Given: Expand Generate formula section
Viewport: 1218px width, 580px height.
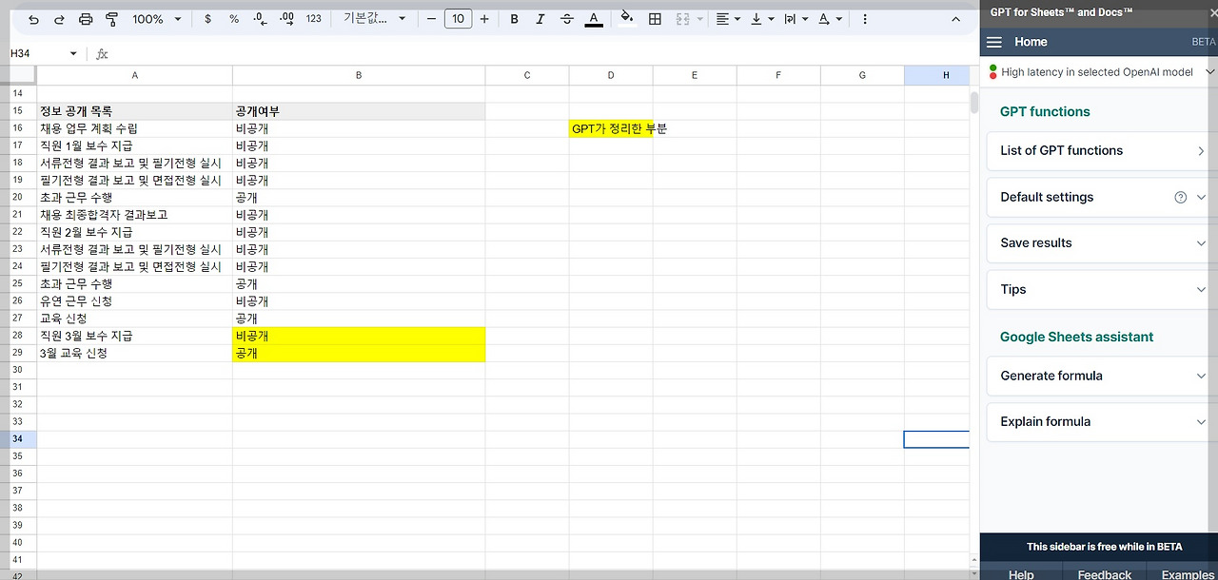Looking at the screenshot, I should [1098, 376].
